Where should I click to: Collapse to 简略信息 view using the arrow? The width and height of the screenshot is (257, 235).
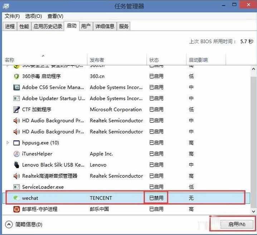[x=9, y=224]
